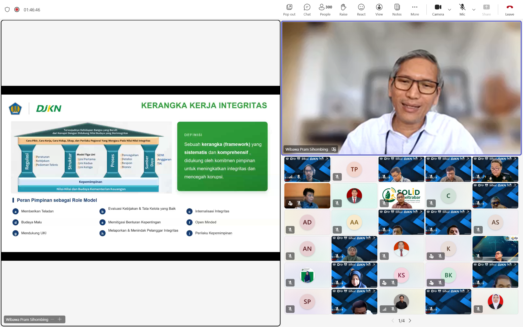Click the red recording indicator

tap(17, 10)
